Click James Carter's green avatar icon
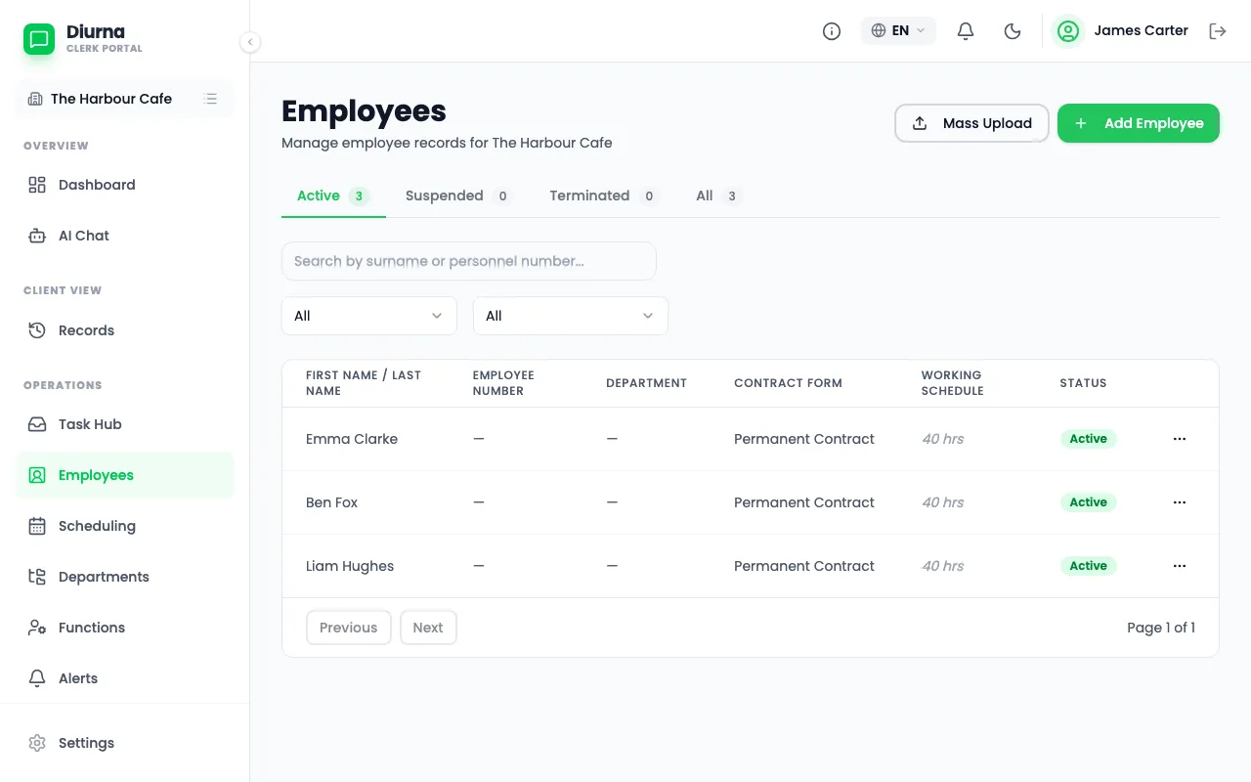 [1068, 31]
